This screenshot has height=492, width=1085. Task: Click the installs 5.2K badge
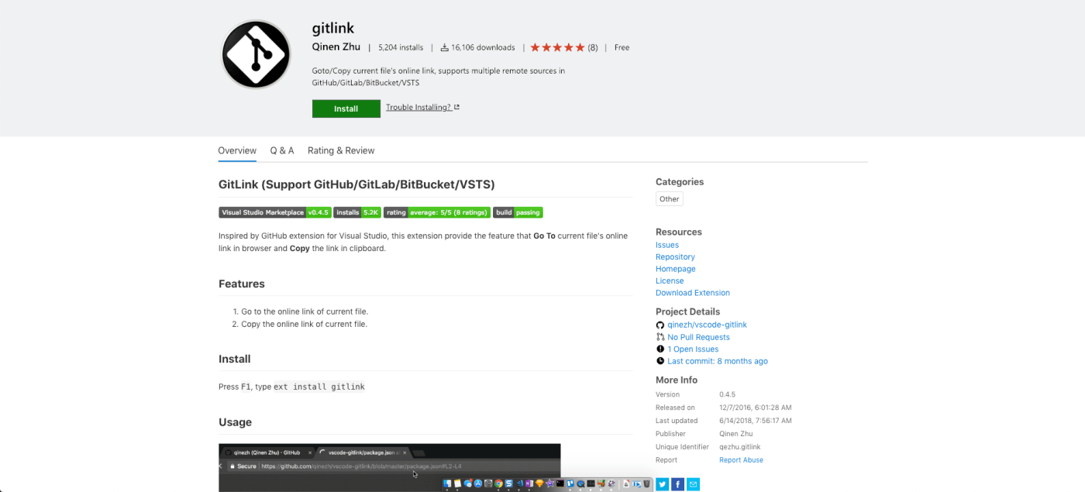coord(357,212)
